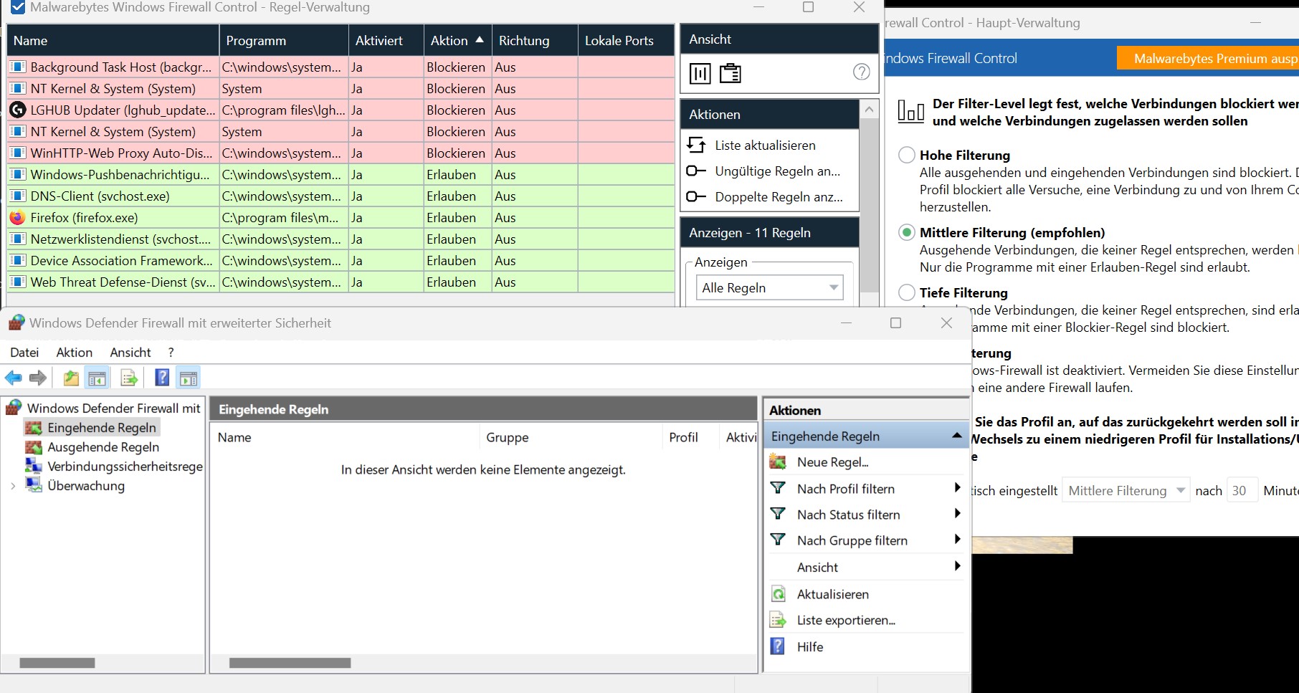The width and height of the screenshot is (1299, 693).
Task: Click the Lokale Ports column header
Action: (626, 40)
